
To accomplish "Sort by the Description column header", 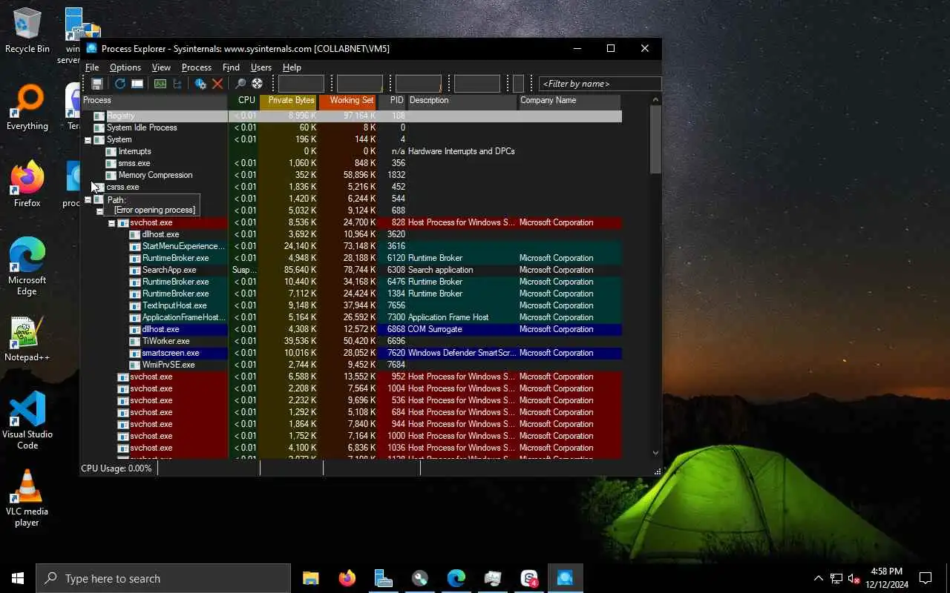I will (x=462, y=101).
